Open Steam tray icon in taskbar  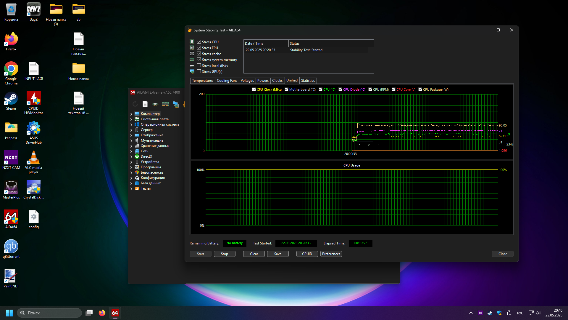click(x=490, y=313)
